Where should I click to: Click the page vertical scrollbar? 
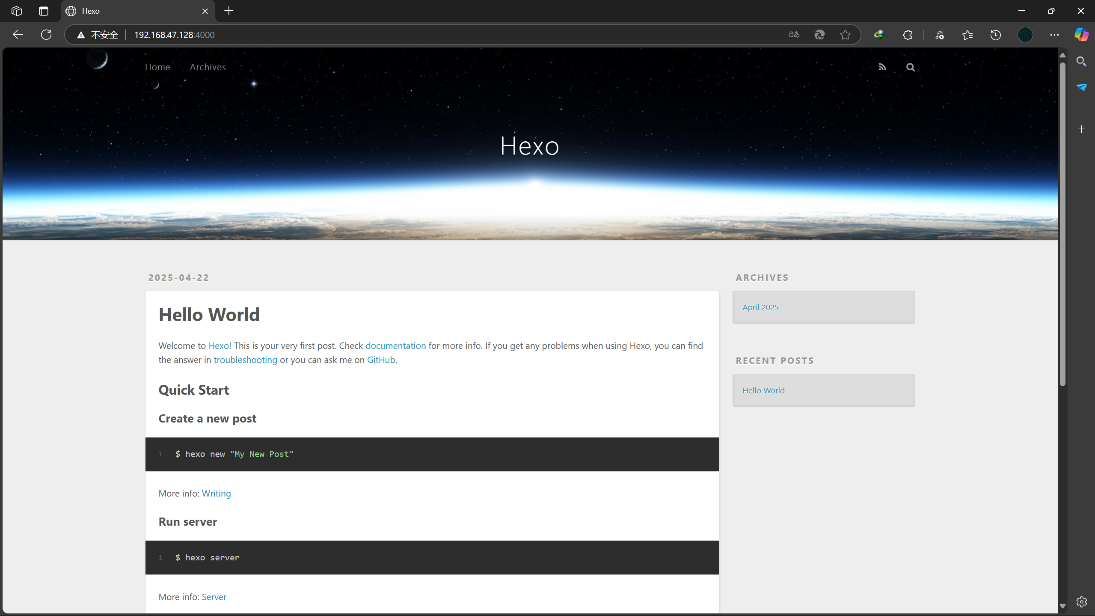tap(1062, 223)
